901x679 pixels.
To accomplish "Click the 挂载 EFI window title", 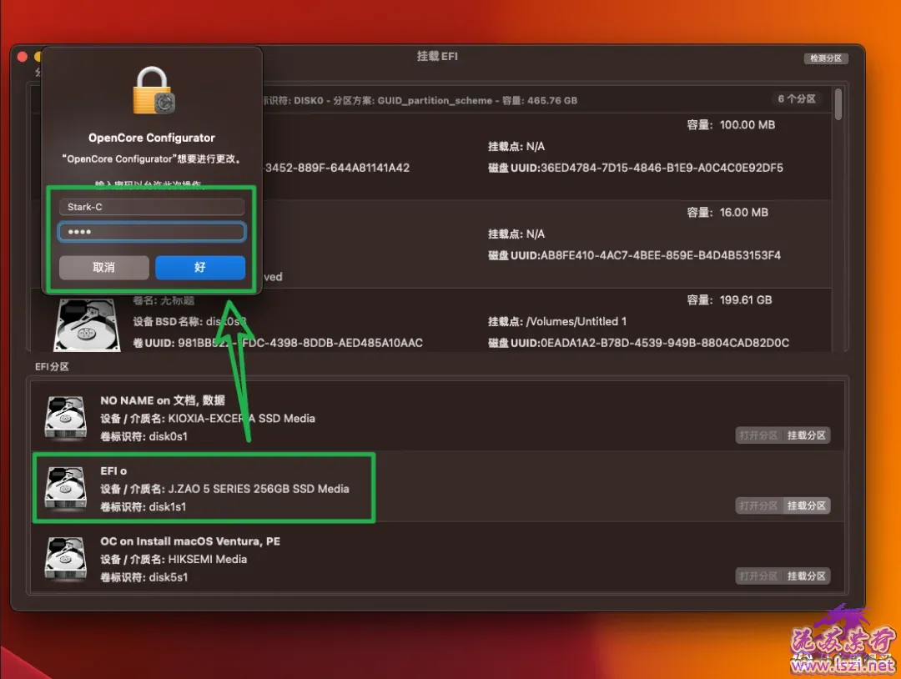I will 437,56.
